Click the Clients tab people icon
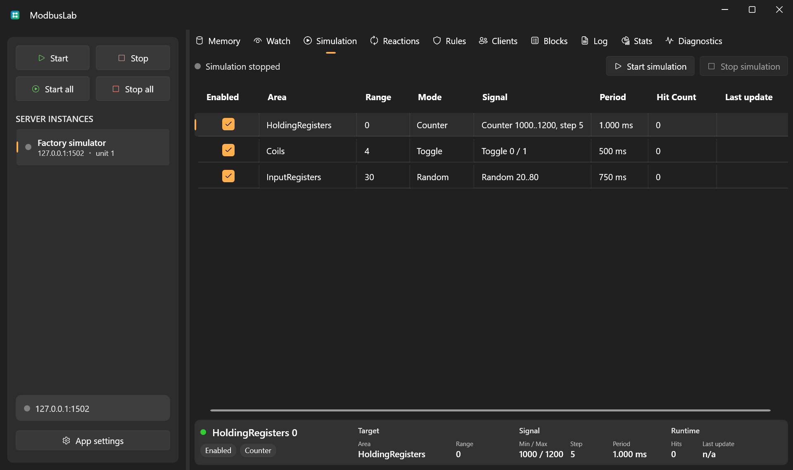This screenshot has width=793, height=470. click(483, 41)
